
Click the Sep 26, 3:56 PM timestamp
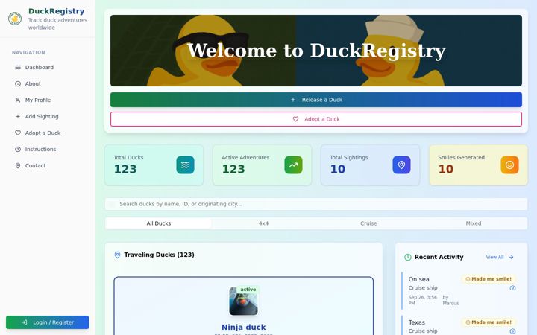(423, 300)
